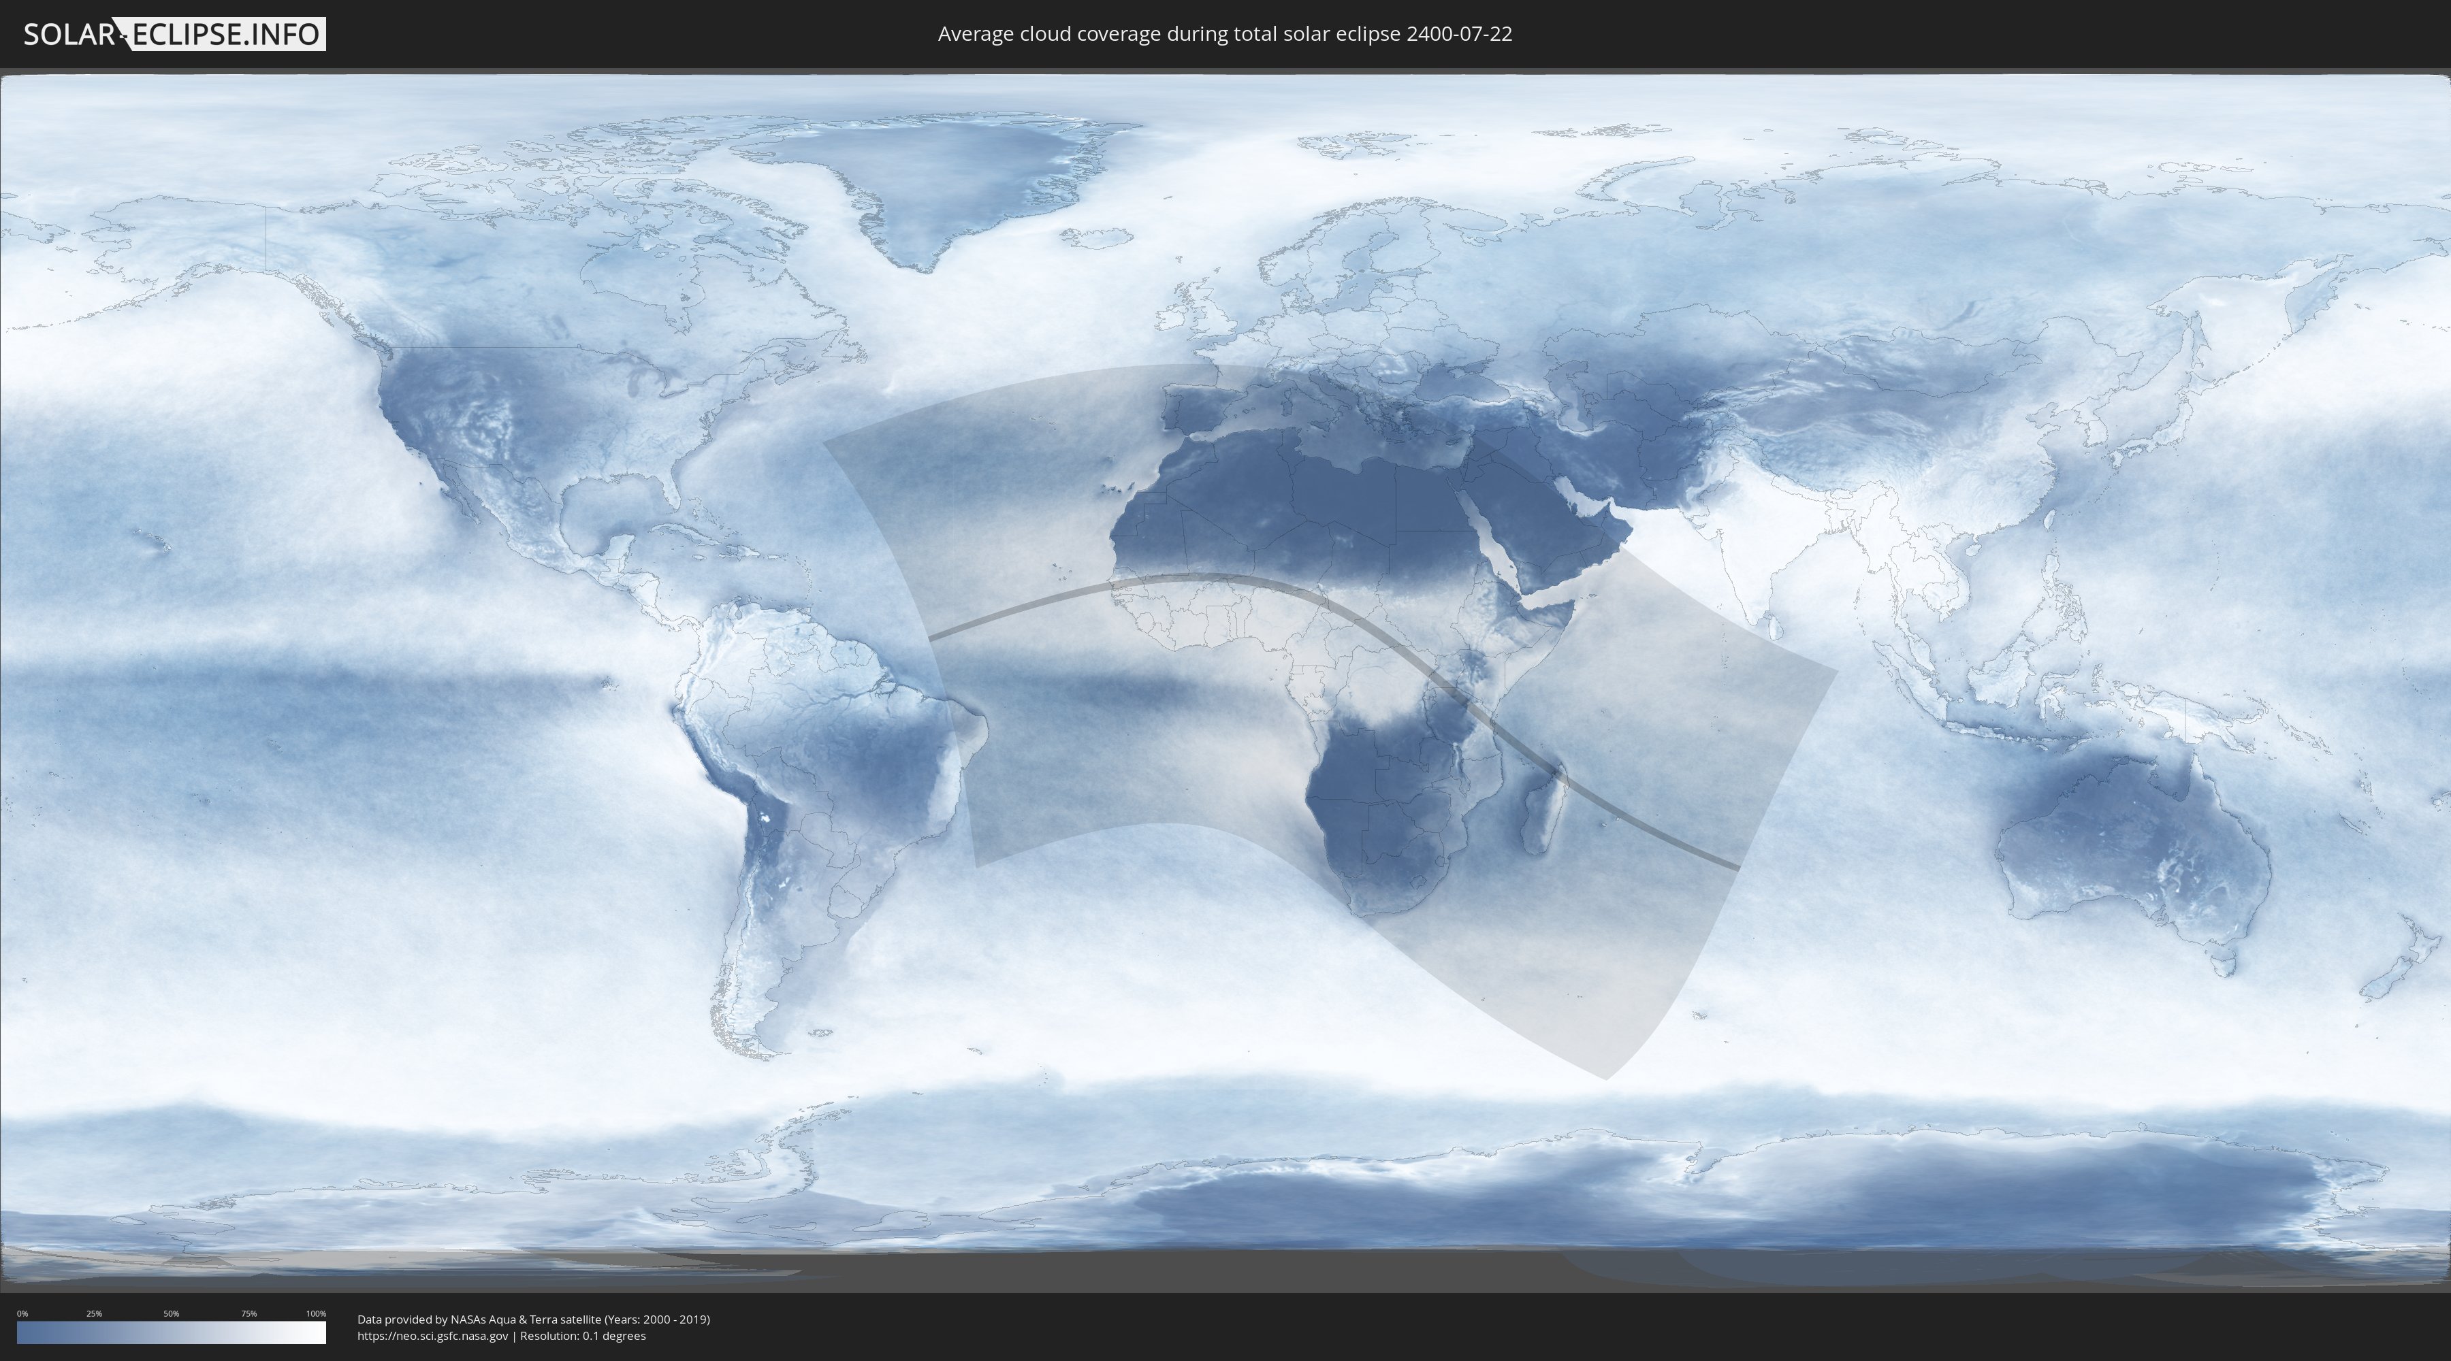Click the 25% legend label
The image size is (2451, 1361).
[94, 1313]
